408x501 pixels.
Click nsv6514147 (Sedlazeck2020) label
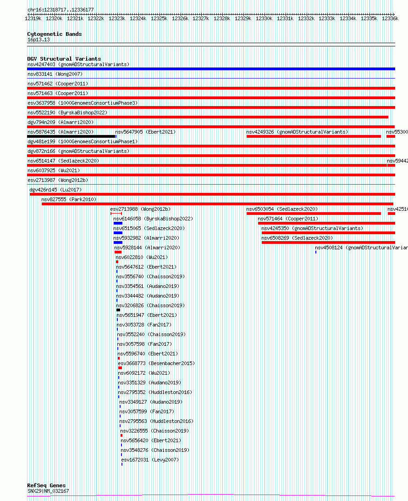63,161
